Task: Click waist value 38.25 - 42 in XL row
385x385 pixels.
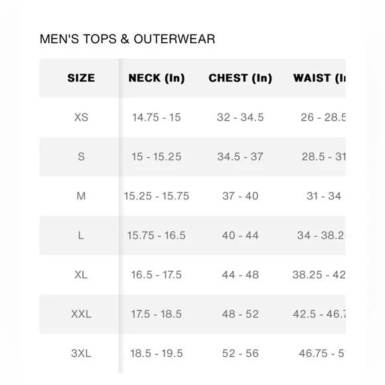Action: coord(319,275)
